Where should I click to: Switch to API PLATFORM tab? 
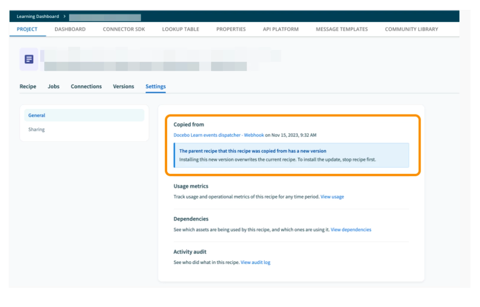click(x=281, y=29)
